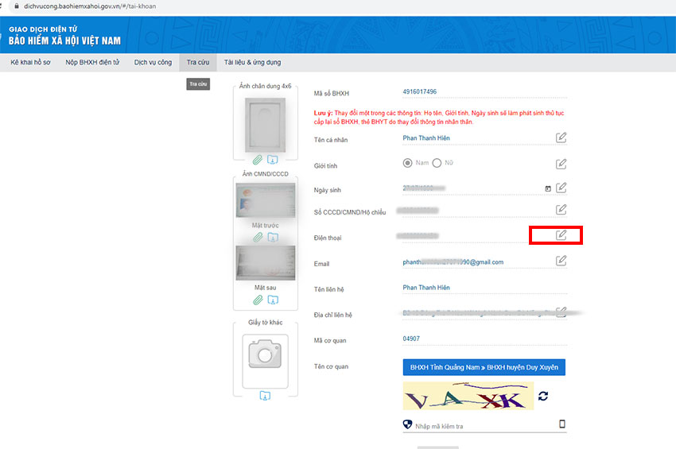Viewport: 676px width, 449px height.
Task: Open the Dịch vụ công menu
Action: click(153, 62)
